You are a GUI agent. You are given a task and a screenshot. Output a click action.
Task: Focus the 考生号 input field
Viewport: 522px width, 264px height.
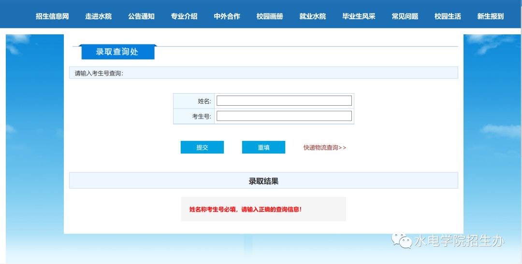coord(284,116)
